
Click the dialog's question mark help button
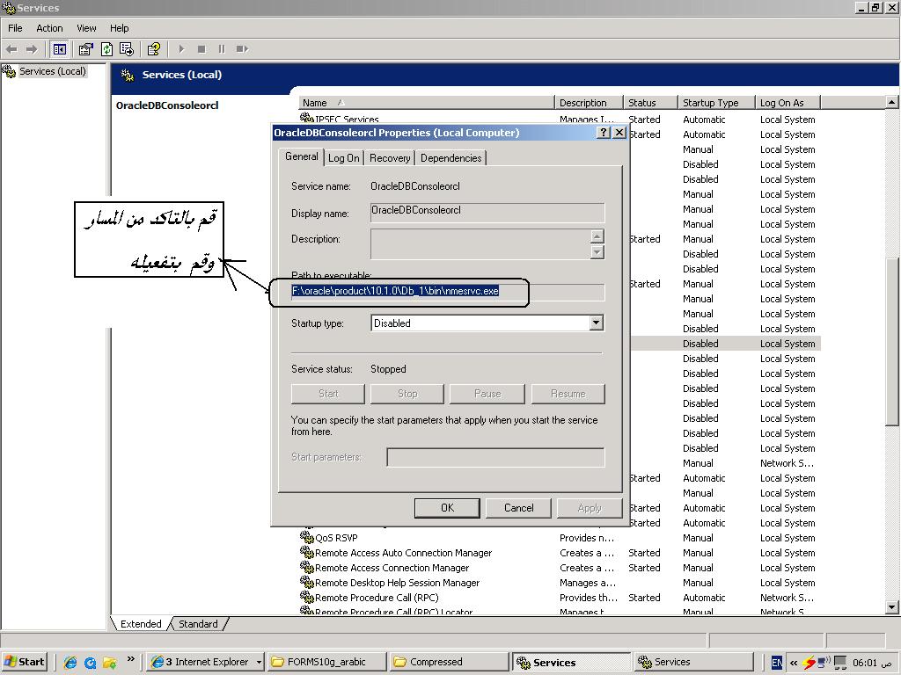(x=603, y=133)
